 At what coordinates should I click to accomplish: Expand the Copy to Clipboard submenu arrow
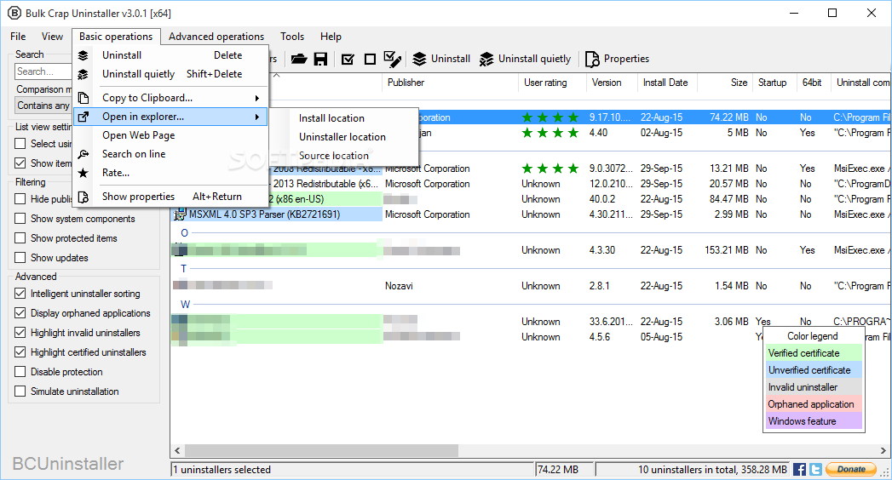pos(257,98)
